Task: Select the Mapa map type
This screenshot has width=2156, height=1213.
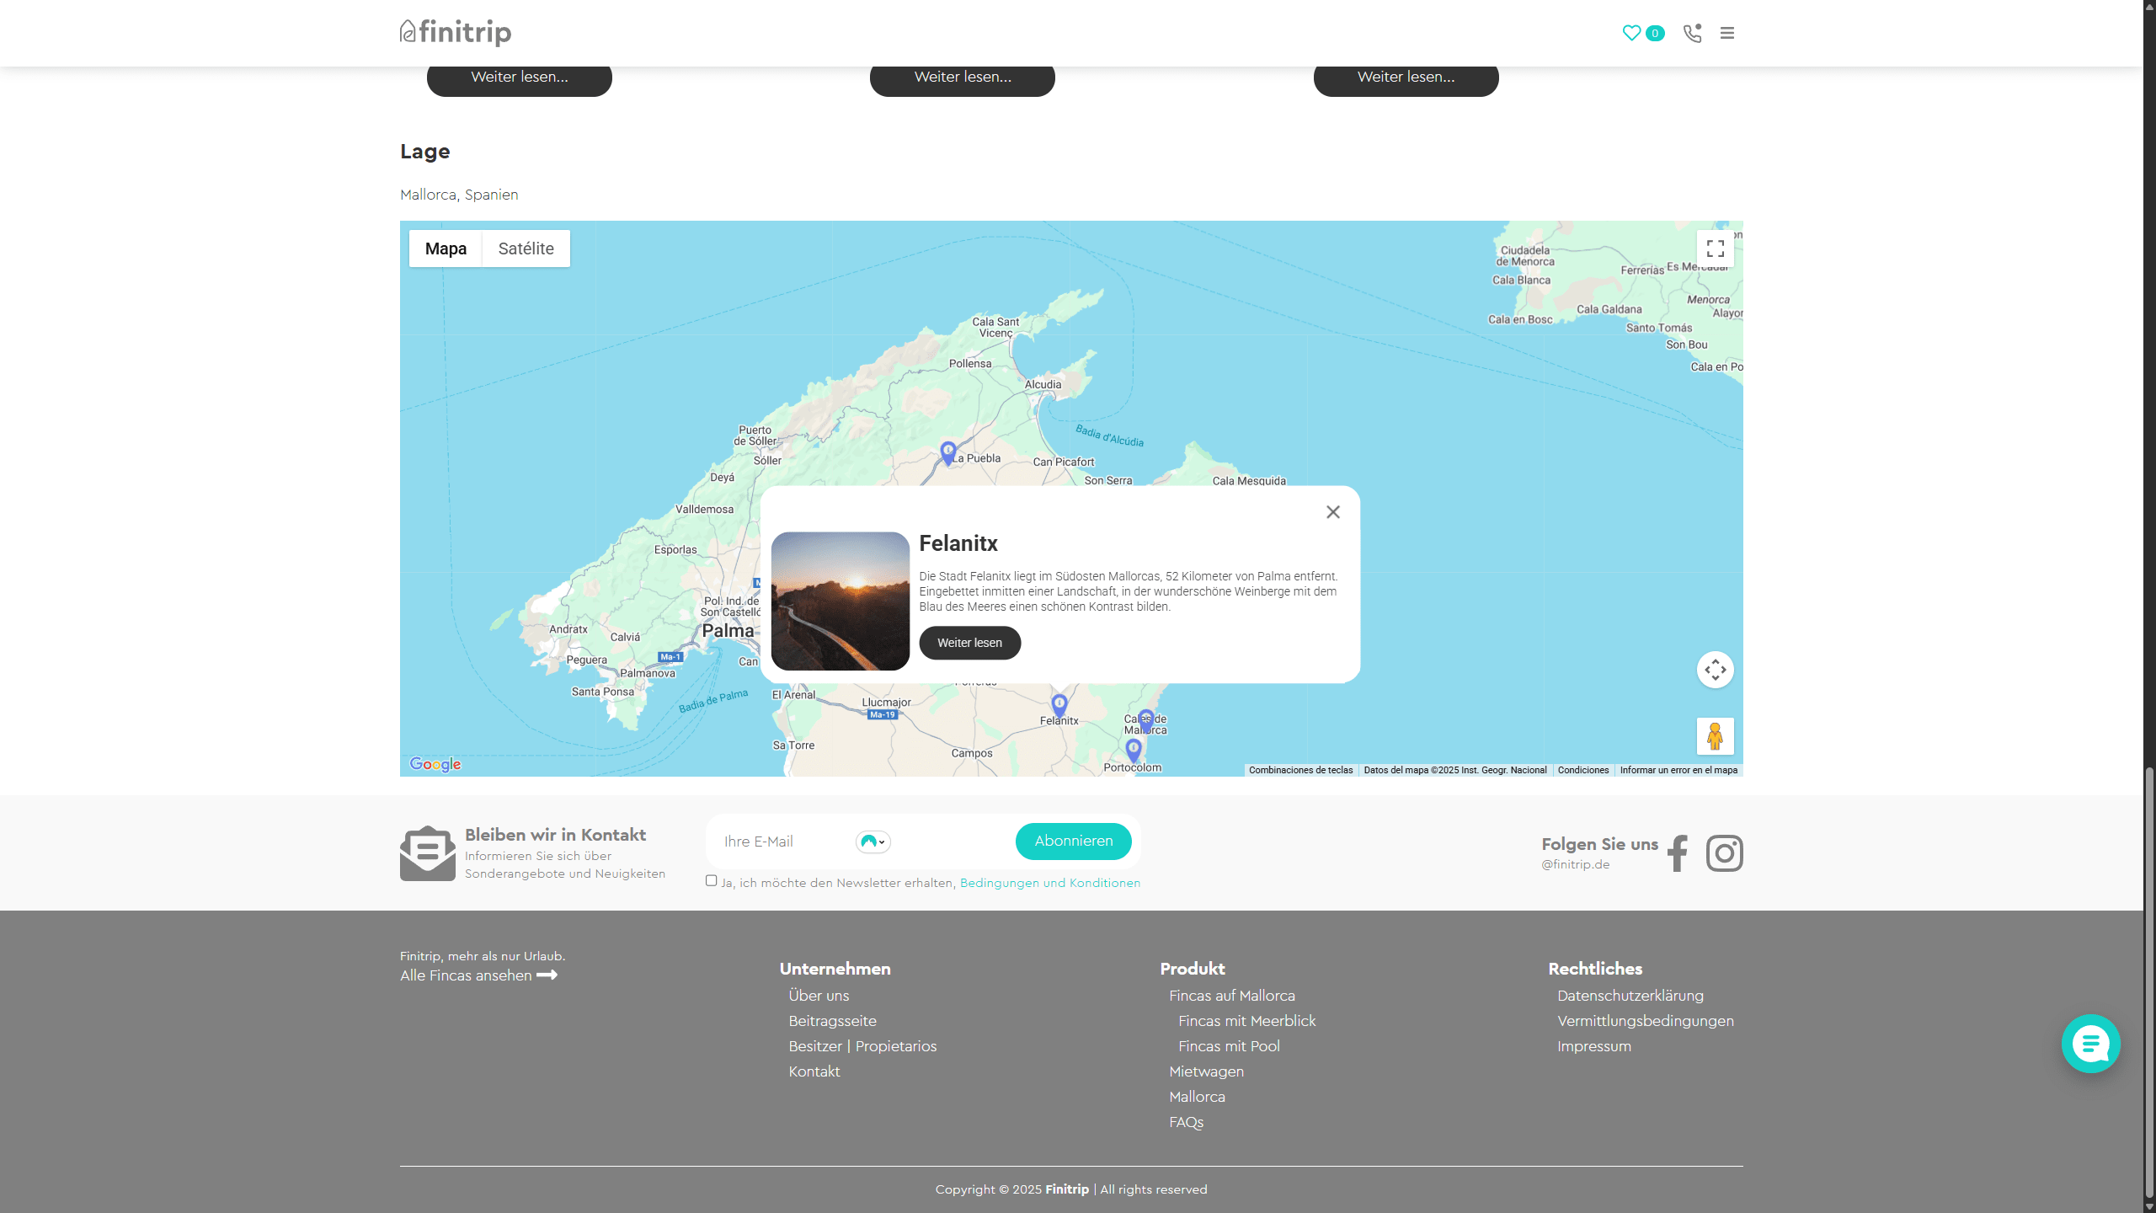Action: (x=446, y=248)
